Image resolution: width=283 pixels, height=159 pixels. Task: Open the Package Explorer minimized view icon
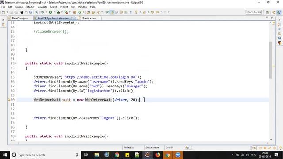coord(3,24)
